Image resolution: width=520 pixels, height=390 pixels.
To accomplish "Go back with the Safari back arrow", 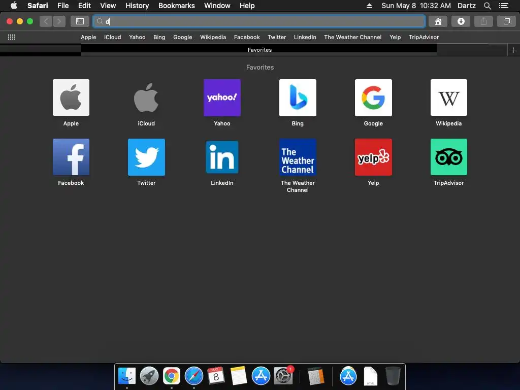I will (x=46, y=21).
